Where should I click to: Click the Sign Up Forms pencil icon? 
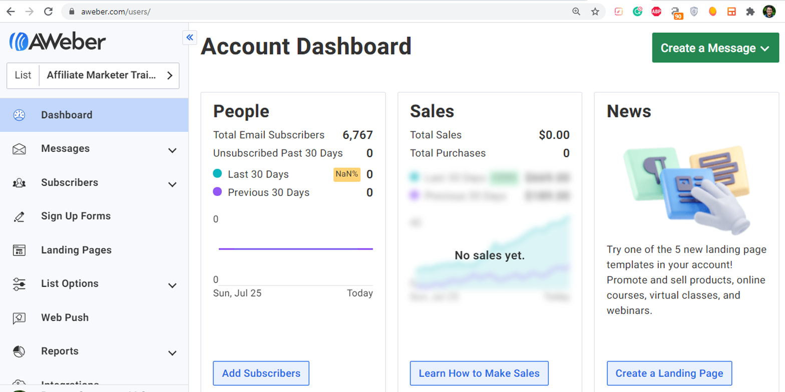(x=19, y=216)
